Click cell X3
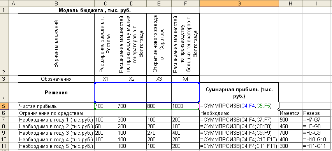The width and height of the screenshot is (332, 151). (159, 79)
